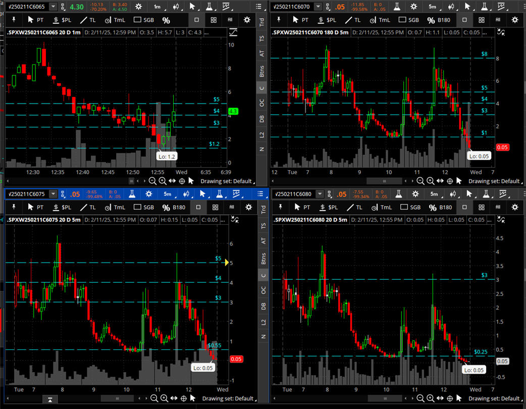
Task: Click horizontal scrollbar thumb under C6080 chart
Action: coord(385,398)
